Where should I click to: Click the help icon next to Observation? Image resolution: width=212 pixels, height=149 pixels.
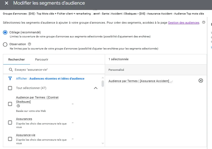[x=29, y=44]
